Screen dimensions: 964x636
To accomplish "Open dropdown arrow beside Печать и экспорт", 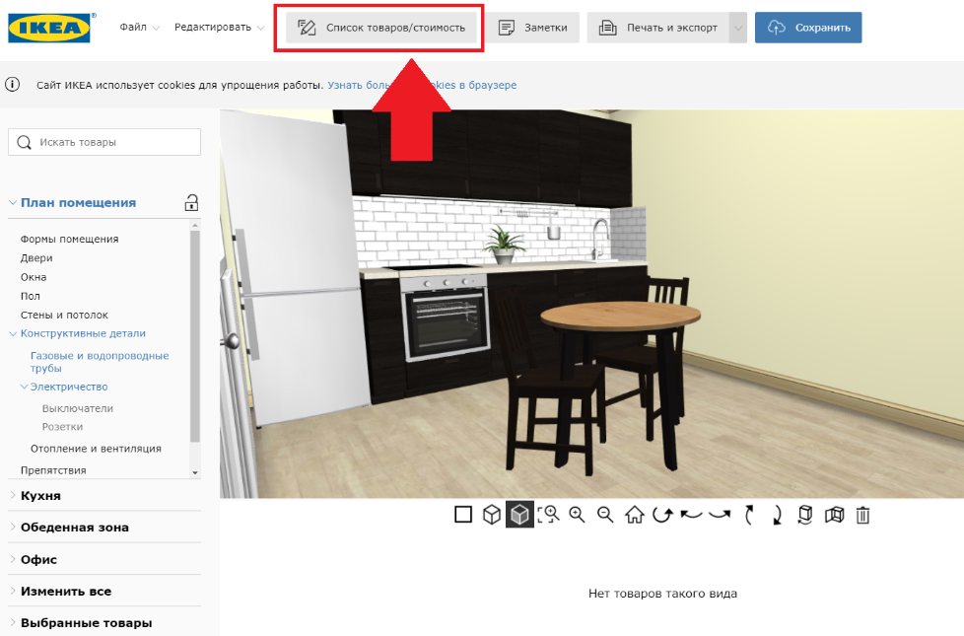I will (x=738, y=28).
